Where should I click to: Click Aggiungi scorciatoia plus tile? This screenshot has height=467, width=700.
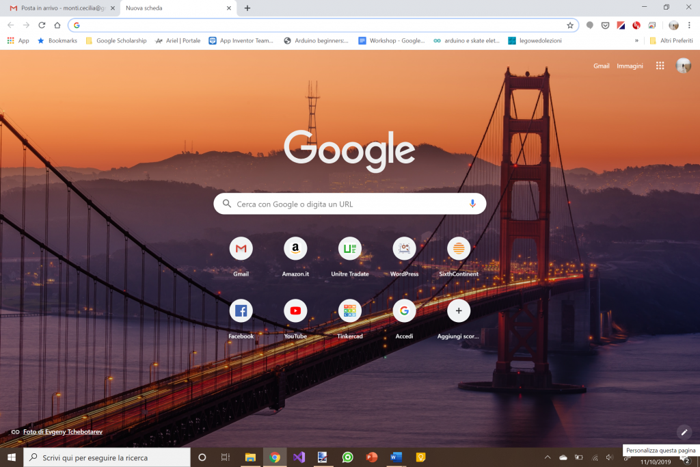pyautogui.click(x=459, y=310)
